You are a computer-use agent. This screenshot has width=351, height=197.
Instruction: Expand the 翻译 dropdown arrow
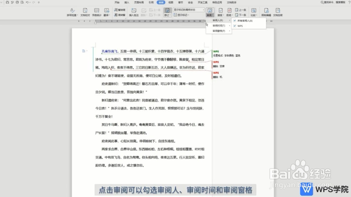click(x=110, y=15)
